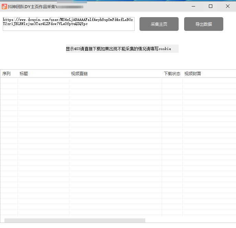Minimize the collector window
Image resolution: width=236 pixels, height=228 pixels.
(x=193, y=6)
